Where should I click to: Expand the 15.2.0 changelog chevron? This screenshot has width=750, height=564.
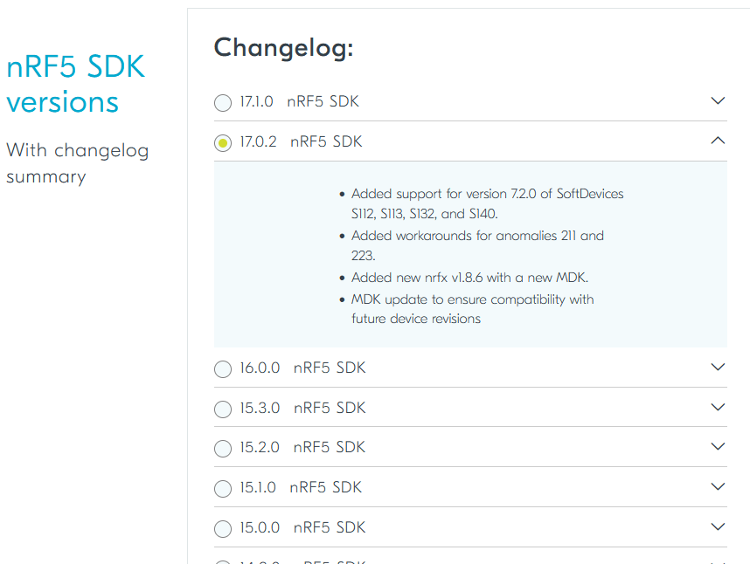click(x=718, y=446)
